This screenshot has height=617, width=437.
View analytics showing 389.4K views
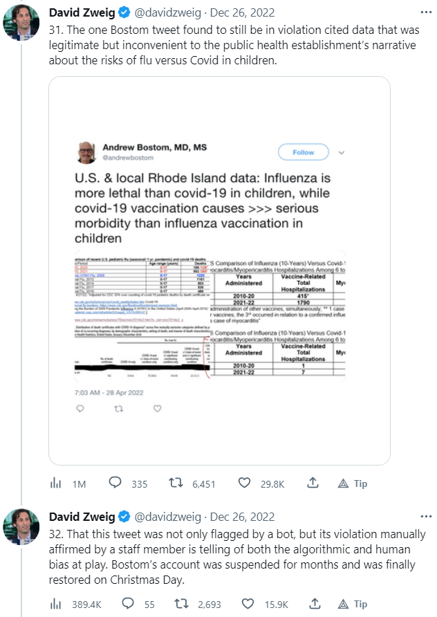coord(57,604)
